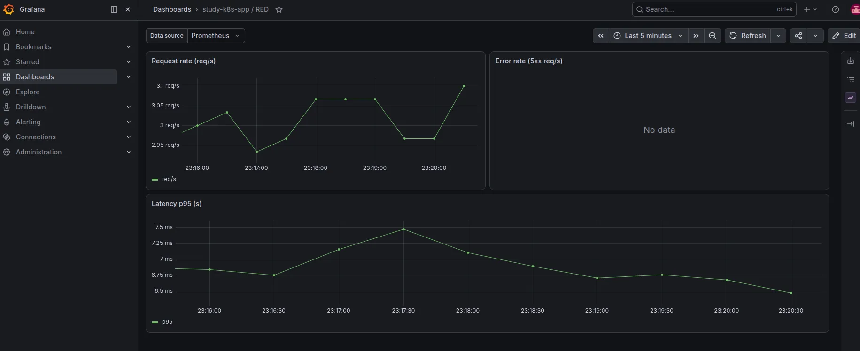Open Administration section
This screenshot has width=860, height=351.
click(39, 152)
